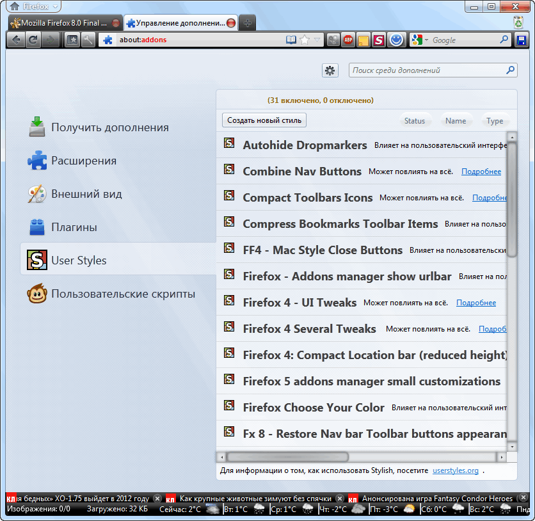Open the add-ons tools gear menu
This screenshot has width=535, height=521.
pos(330,70)
